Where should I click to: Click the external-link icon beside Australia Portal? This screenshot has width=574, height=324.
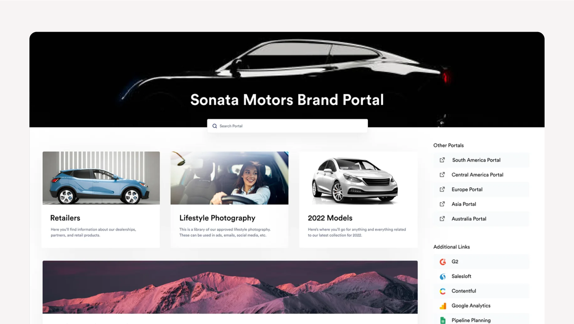pyautogui.click(x=442, y=219)
